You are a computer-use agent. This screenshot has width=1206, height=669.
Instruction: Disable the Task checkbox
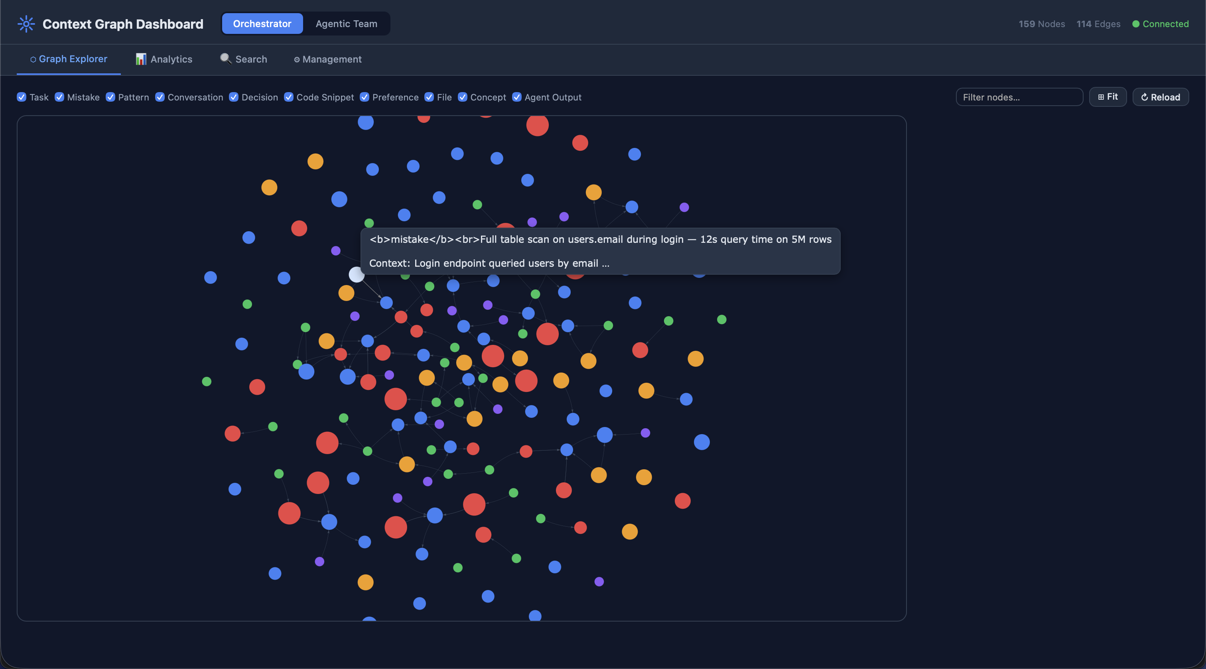point(22,97)
